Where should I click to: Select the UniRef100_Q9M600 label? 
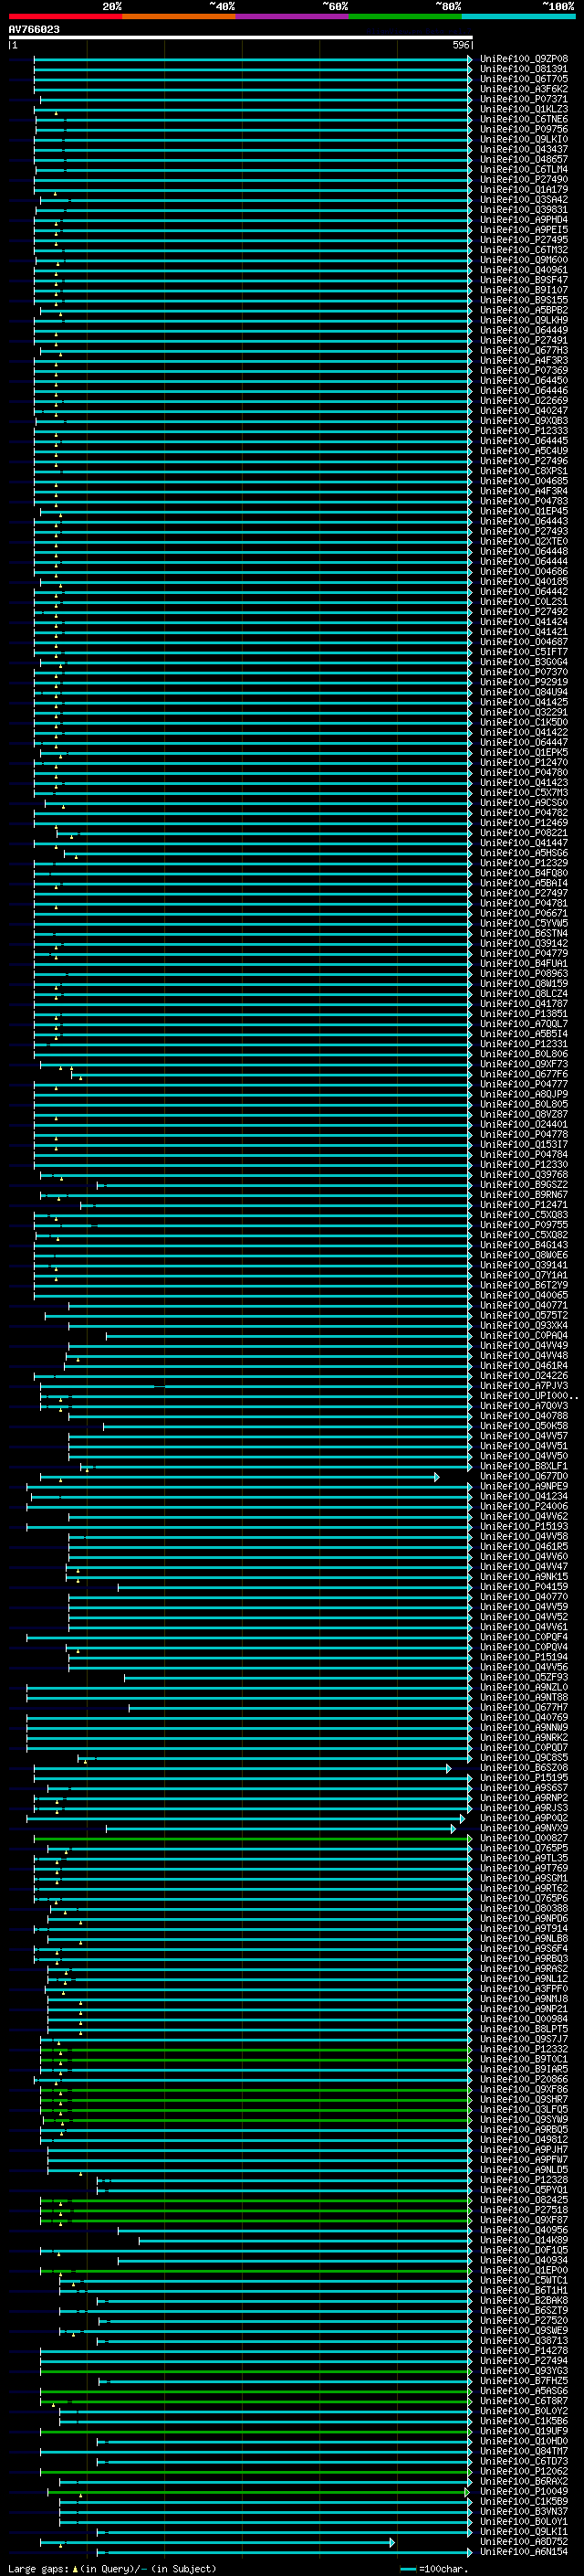[x=524, y=260]
